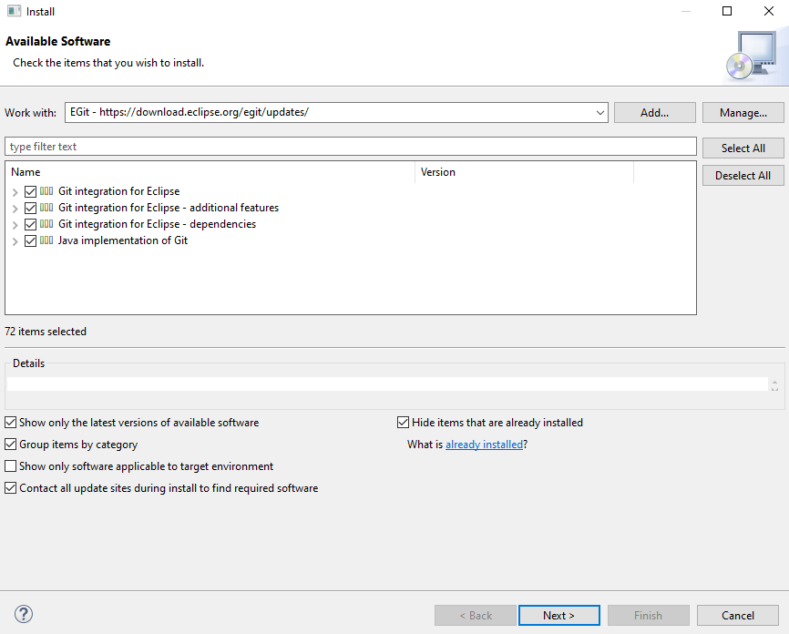The height and width of the screenshot is (634, 789).
Task: Click Deselect All button
Action: pyautogui.click(x=743, y=176)
